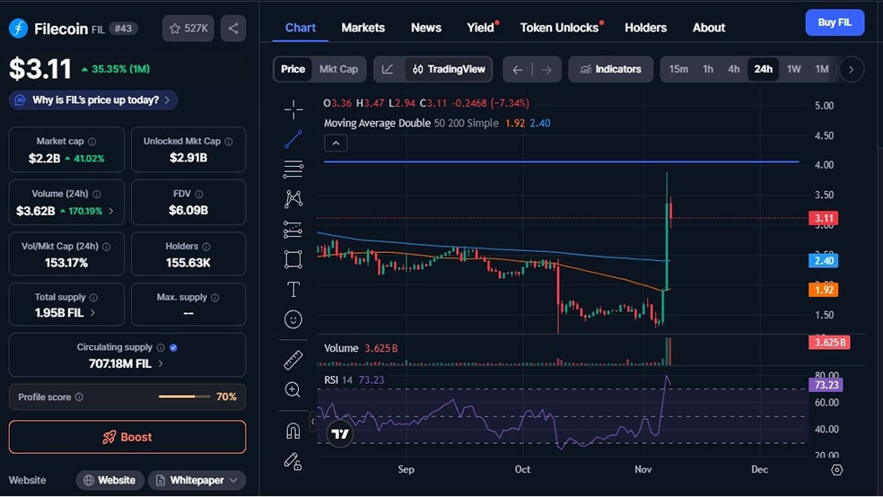This screenshot has height=497, width=883.
Task: Select the ruler measure tool
Action: (x=293, y=360)
